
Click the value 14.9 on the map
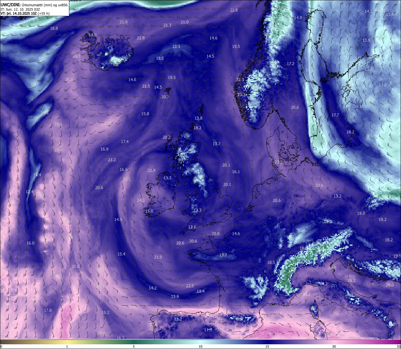118,219
